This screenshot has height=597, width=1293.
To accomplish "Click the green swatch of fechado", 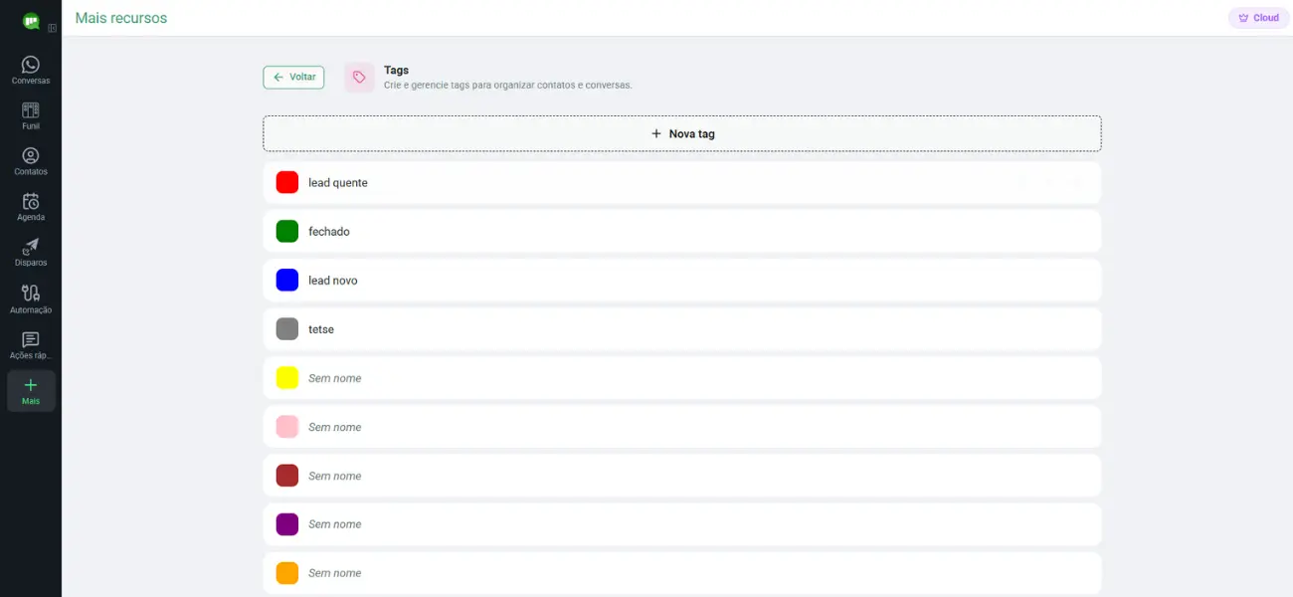I will pos(287,232).
